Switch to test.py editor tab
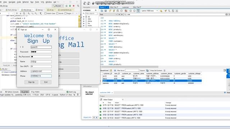 click(40, 10)
